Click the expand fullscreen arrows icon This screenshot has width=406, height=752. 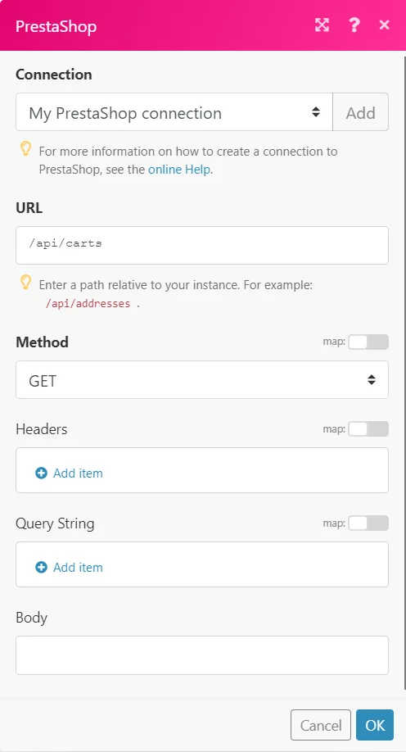[x=322, y=25]
